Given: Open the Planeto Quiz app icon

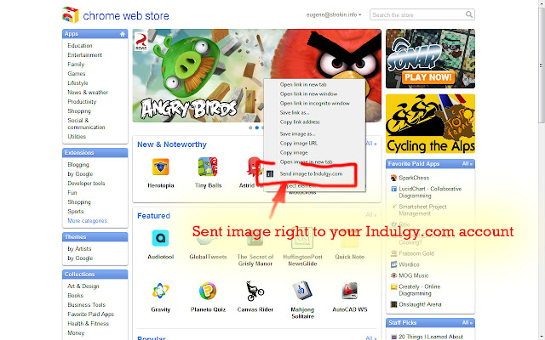Looking at the screenshot, I should (208, 291).
